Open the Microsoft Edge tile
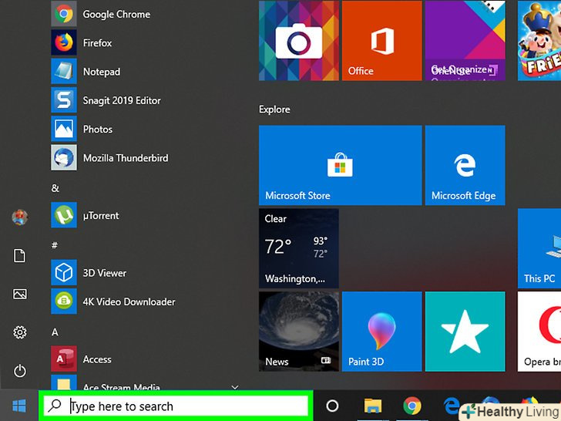This screenshot has height=421, width=561. tap(464, 165)
